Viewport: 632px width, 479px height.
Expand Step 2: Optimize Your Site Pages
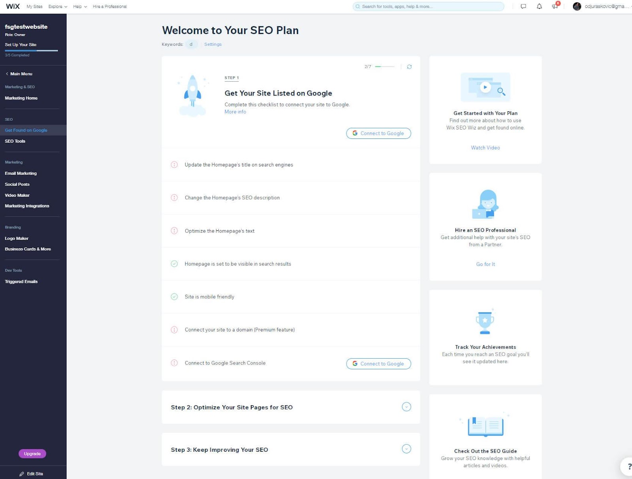[406, 407]
